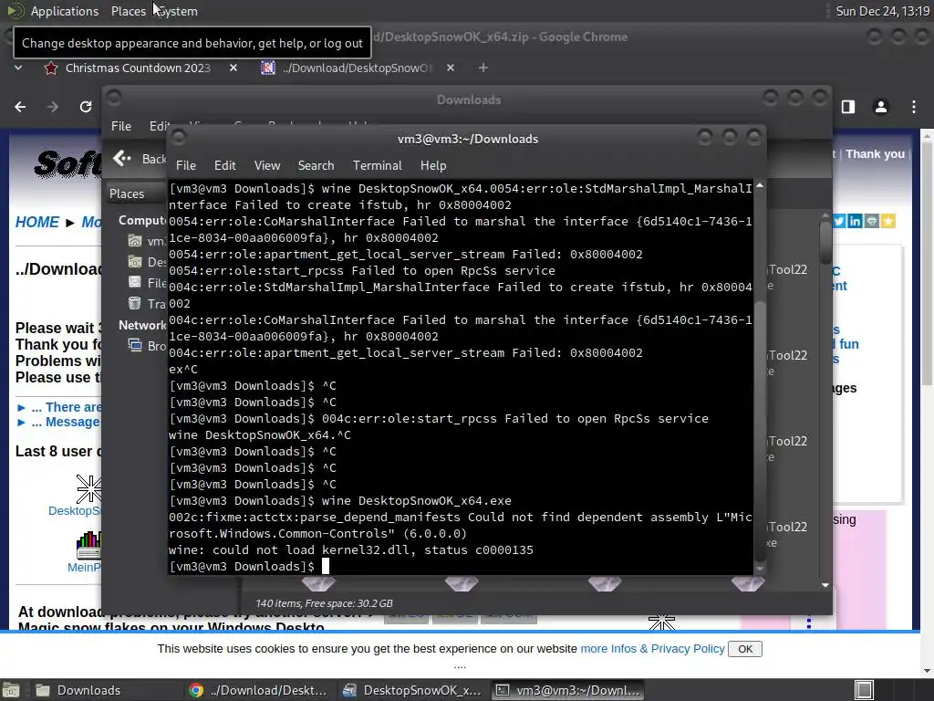This screenshot has height=701, width=934.
Task: Click status text 140 items, Free space
Action: coord(324,603)
